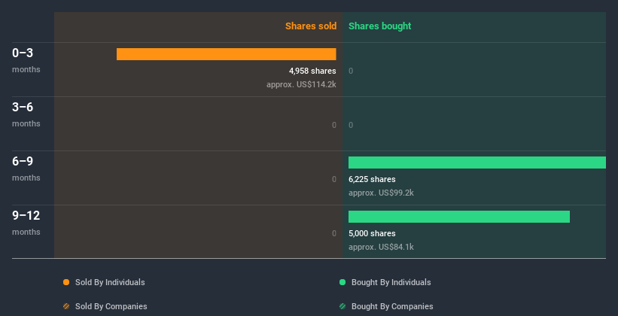
Task: Click the striped Bought By Companies legend icon
Action: tap(342, 306)
